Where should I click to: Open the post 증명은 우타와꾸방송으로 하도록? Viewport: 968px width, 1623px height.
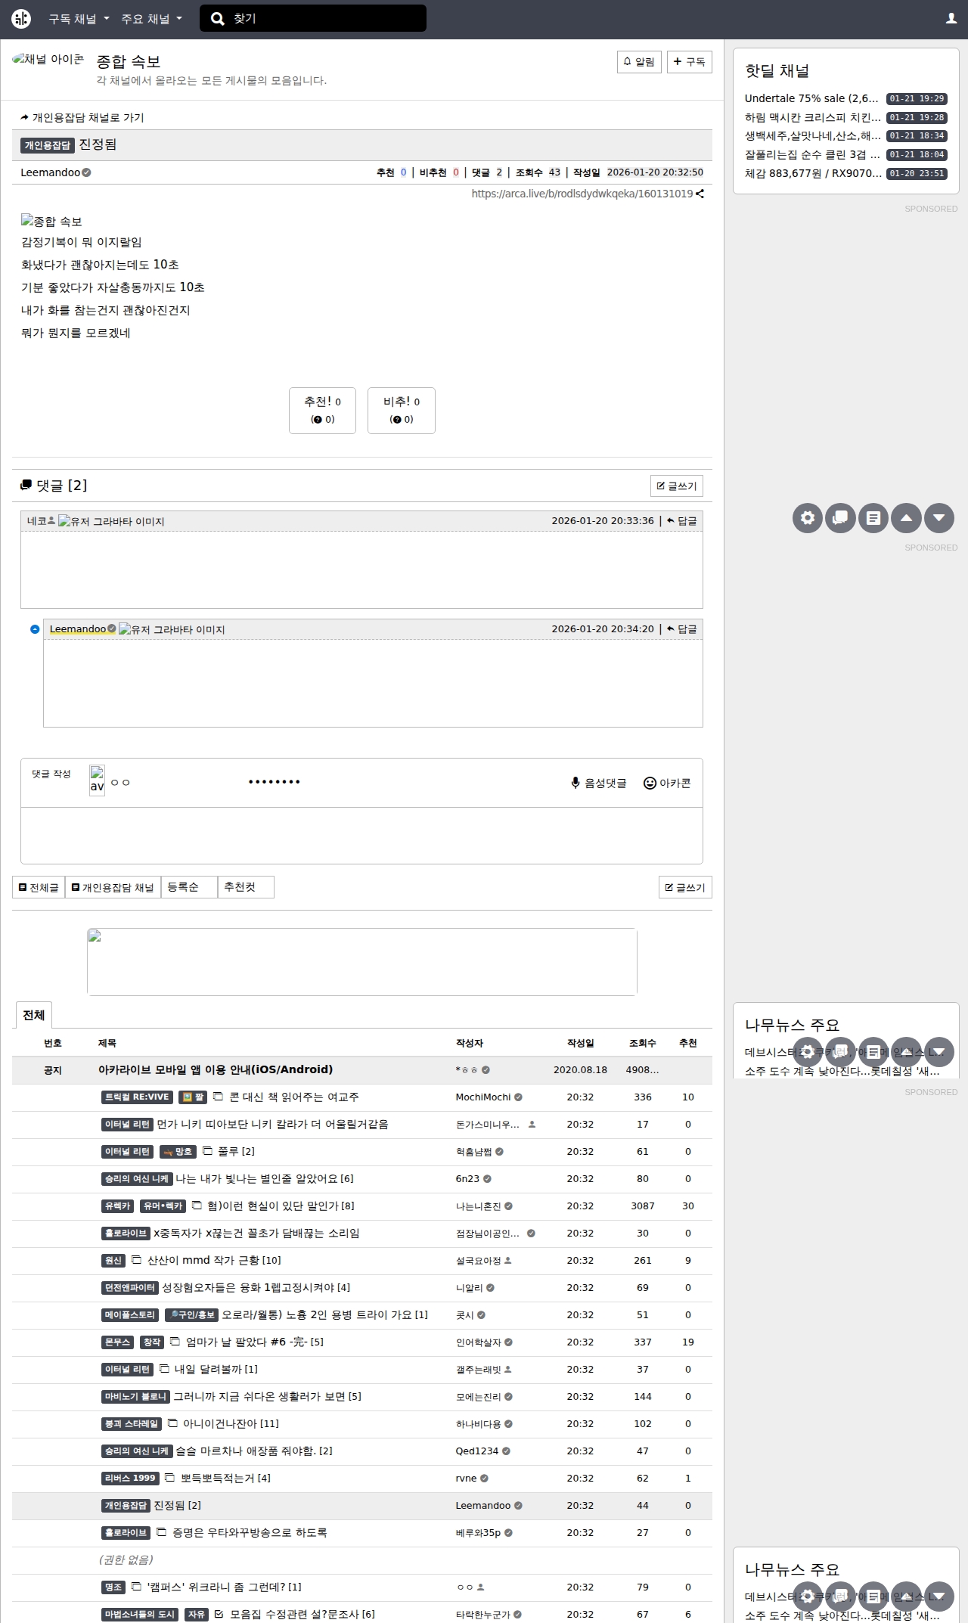coord(250,1532)
